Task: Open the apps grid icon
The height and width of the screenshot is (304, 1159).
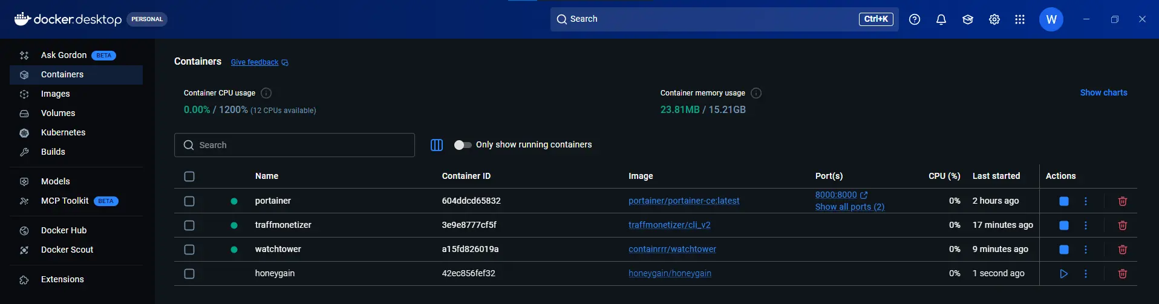Action: tap(1020, 19)
